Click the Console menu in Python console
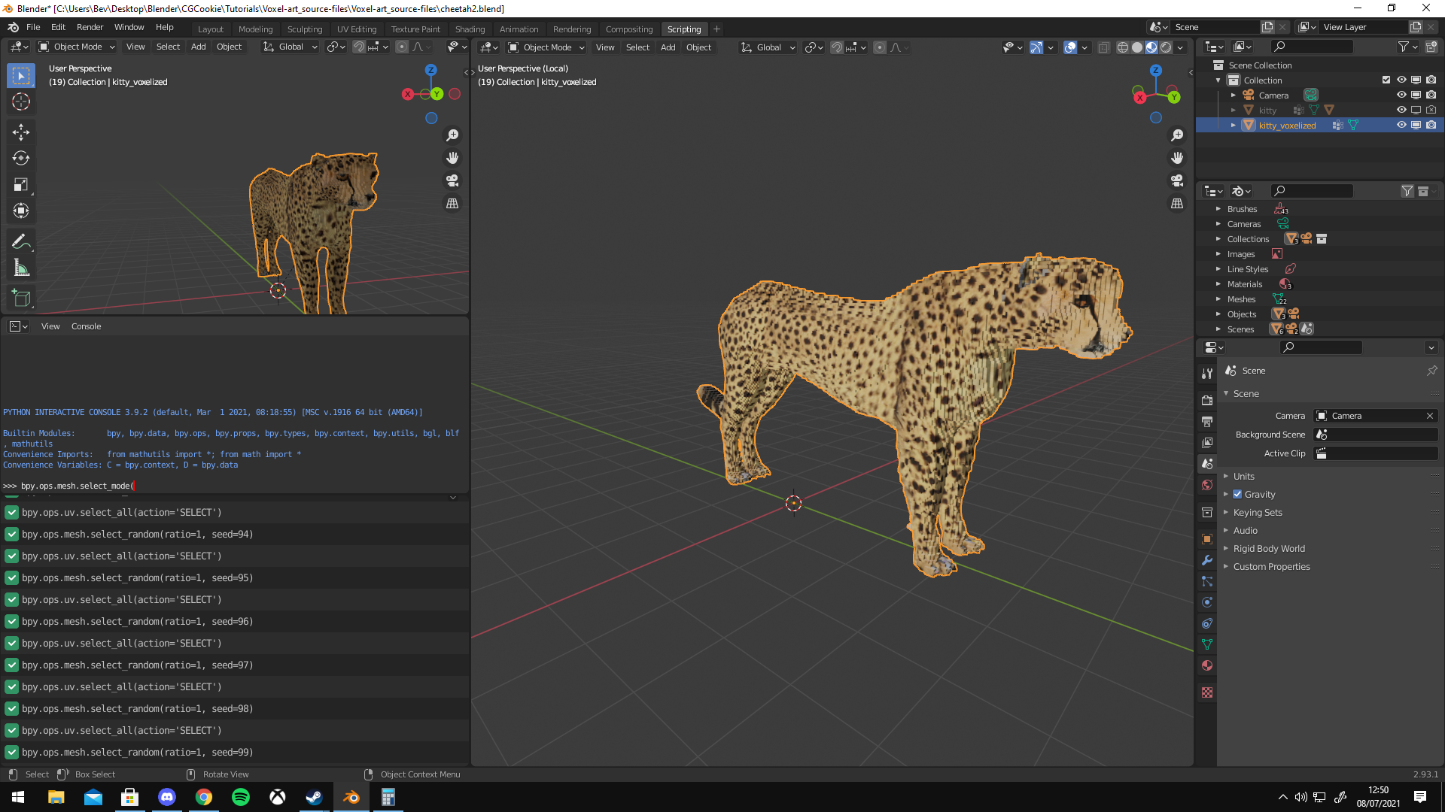This screenshot has height=812, width=1445. coord(86,326)
